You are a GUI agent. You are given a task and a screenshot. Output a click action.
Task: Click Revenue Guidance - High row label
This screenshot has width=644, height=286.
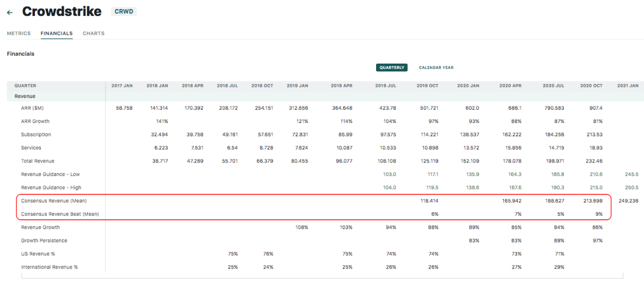[51, 187]
